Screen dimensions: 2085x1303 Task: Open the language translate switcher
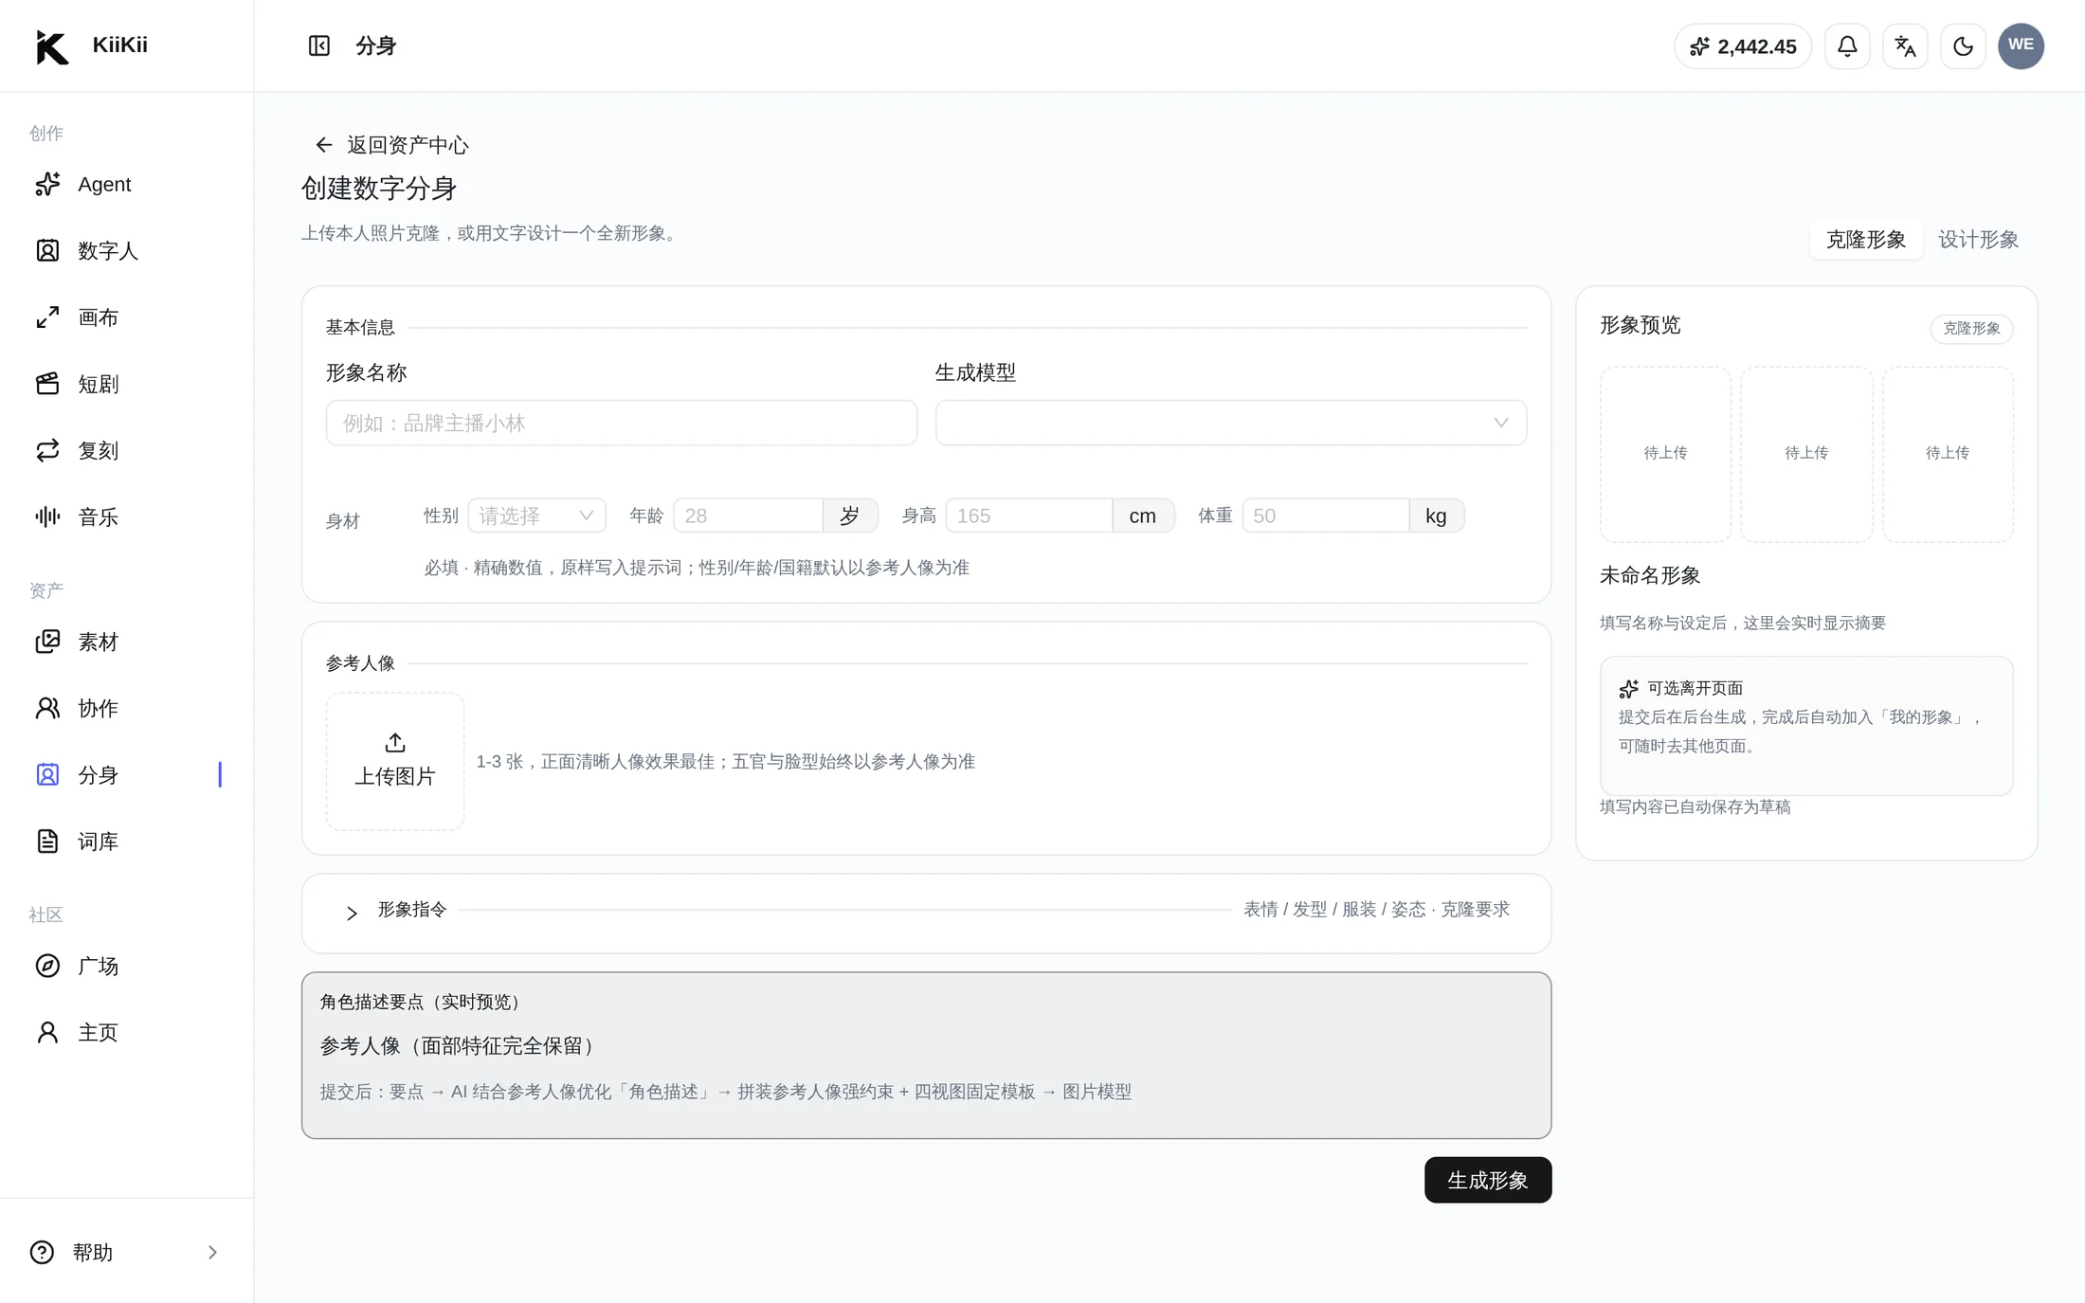click(x=1905, y=46)
